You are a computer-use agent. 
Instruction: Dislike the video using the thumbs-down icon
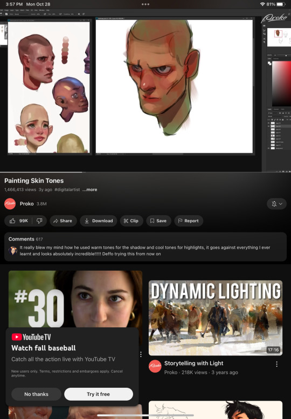pyautogui.click(x=39, y=221)
